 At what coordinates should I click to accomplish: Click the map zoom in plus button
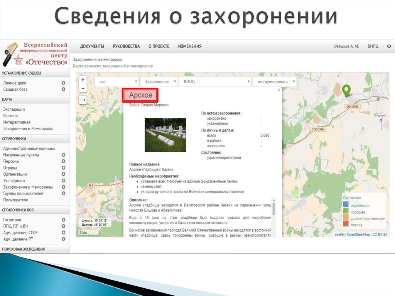click(x=83, y=80)
